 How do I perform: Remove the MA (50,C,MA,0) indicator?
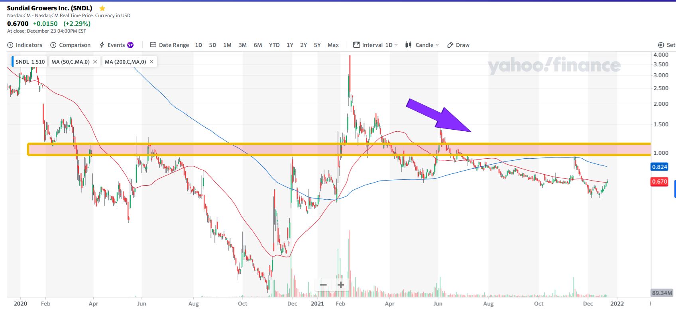pos(95,62)
